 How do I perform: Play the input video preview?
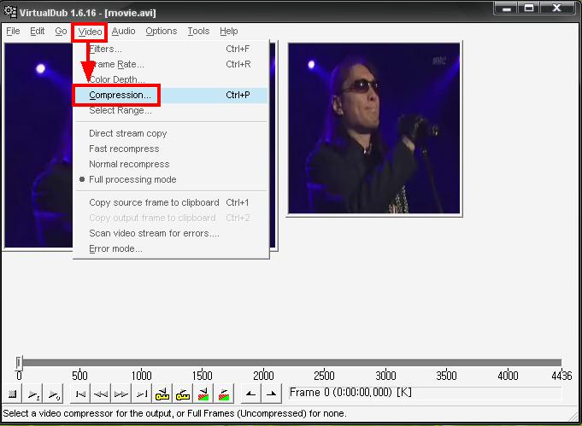[33, 394]
